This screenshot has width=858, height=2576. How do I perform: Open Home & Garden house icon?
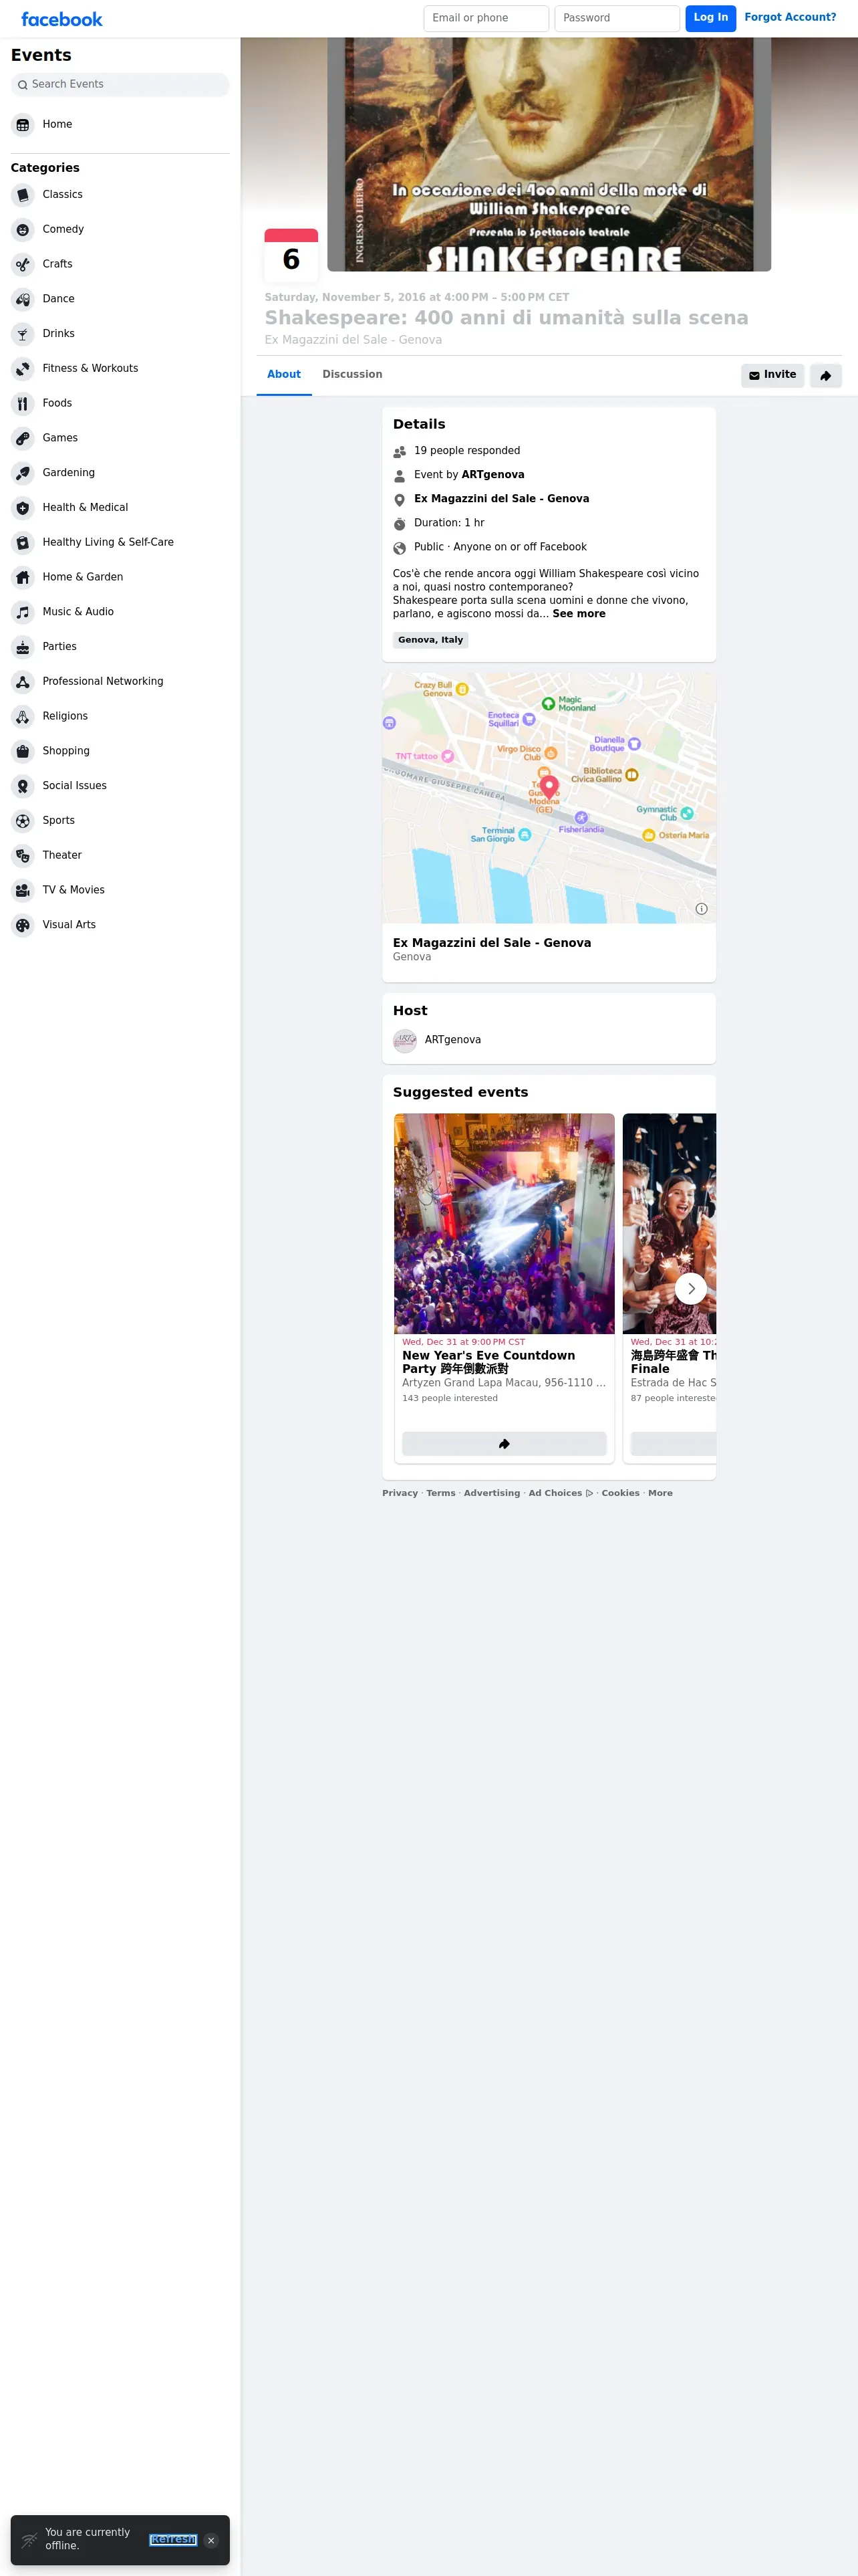[23, 577]
